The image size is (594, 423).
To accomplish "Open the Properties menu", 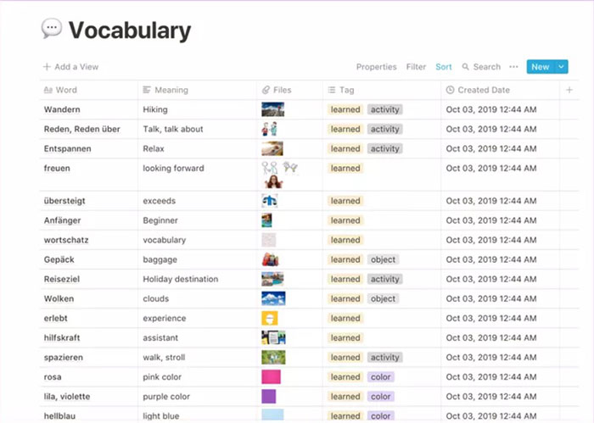I will point(376,67).
